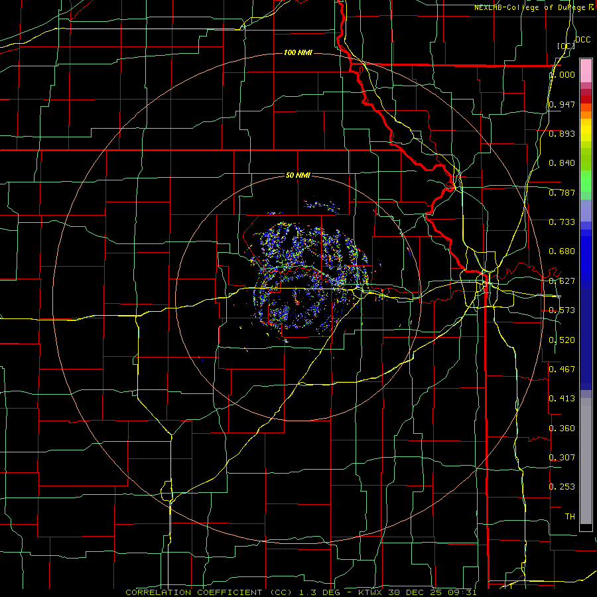Click the Correlation Coefficient KTWX caption at bottom
Image resolution: width=597 pixels, height=597 pixels.
click(x=300, y=592)
